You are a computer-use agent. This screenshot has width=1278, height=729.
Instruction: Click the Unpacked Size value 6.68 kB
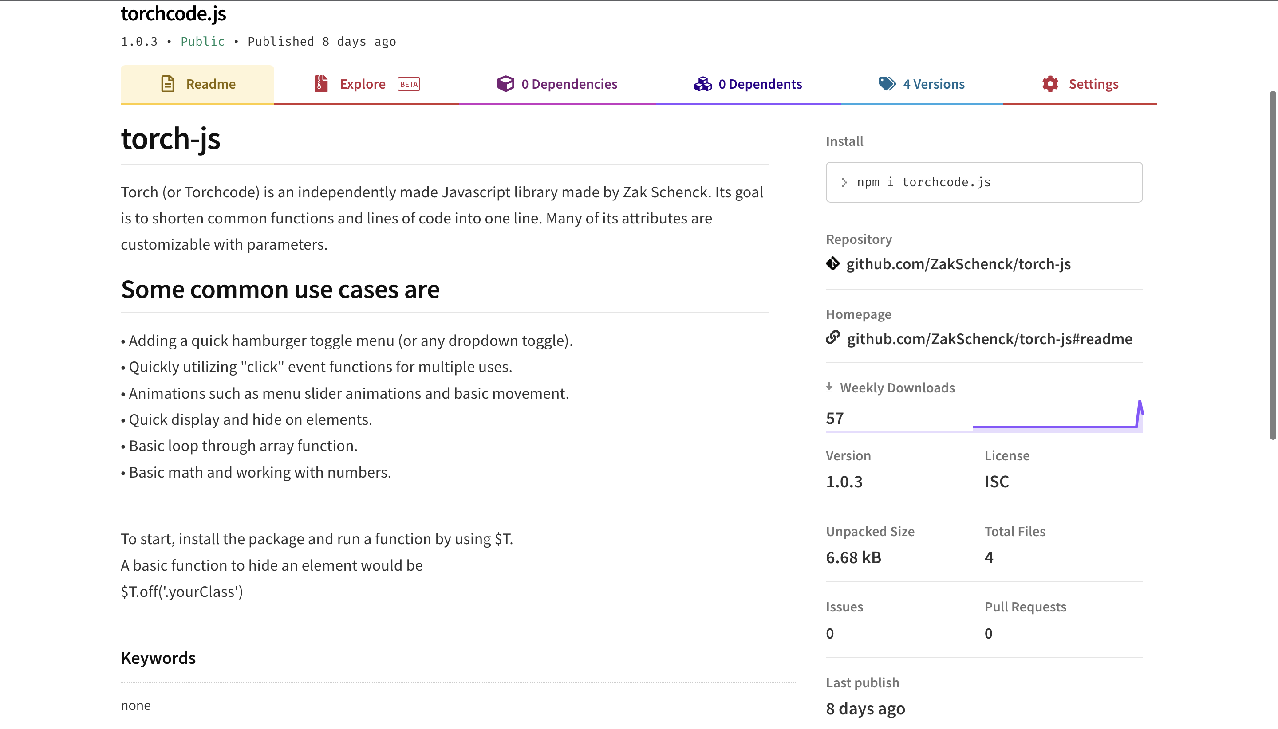click(853, 557)
